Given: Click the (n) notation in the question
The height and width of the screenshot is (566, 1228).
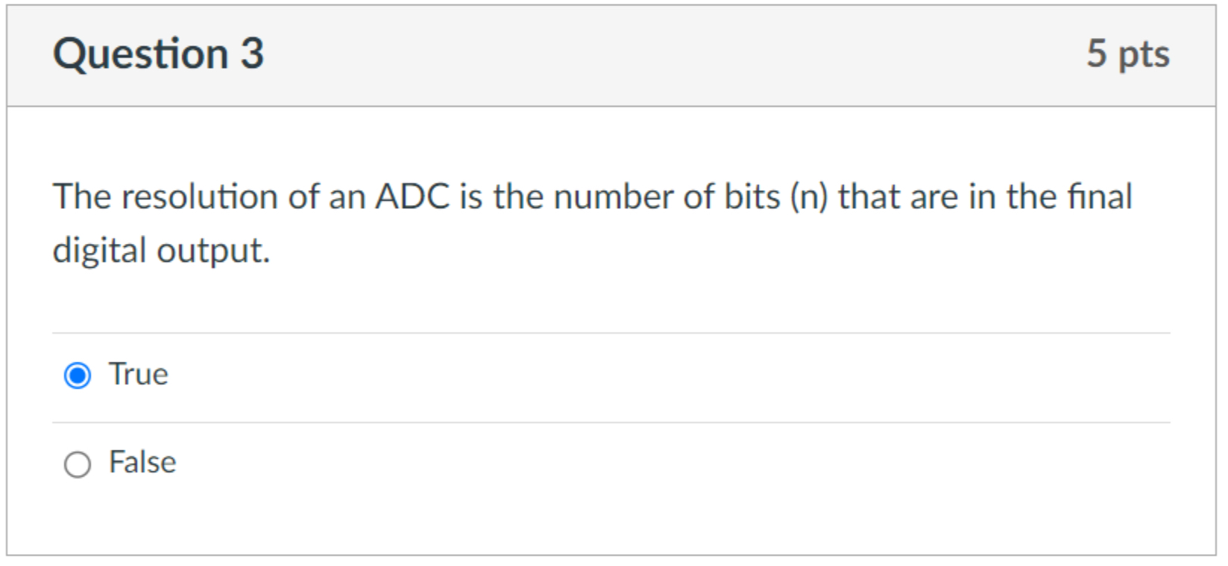Looking at the screenshot, I should (808, 198).
